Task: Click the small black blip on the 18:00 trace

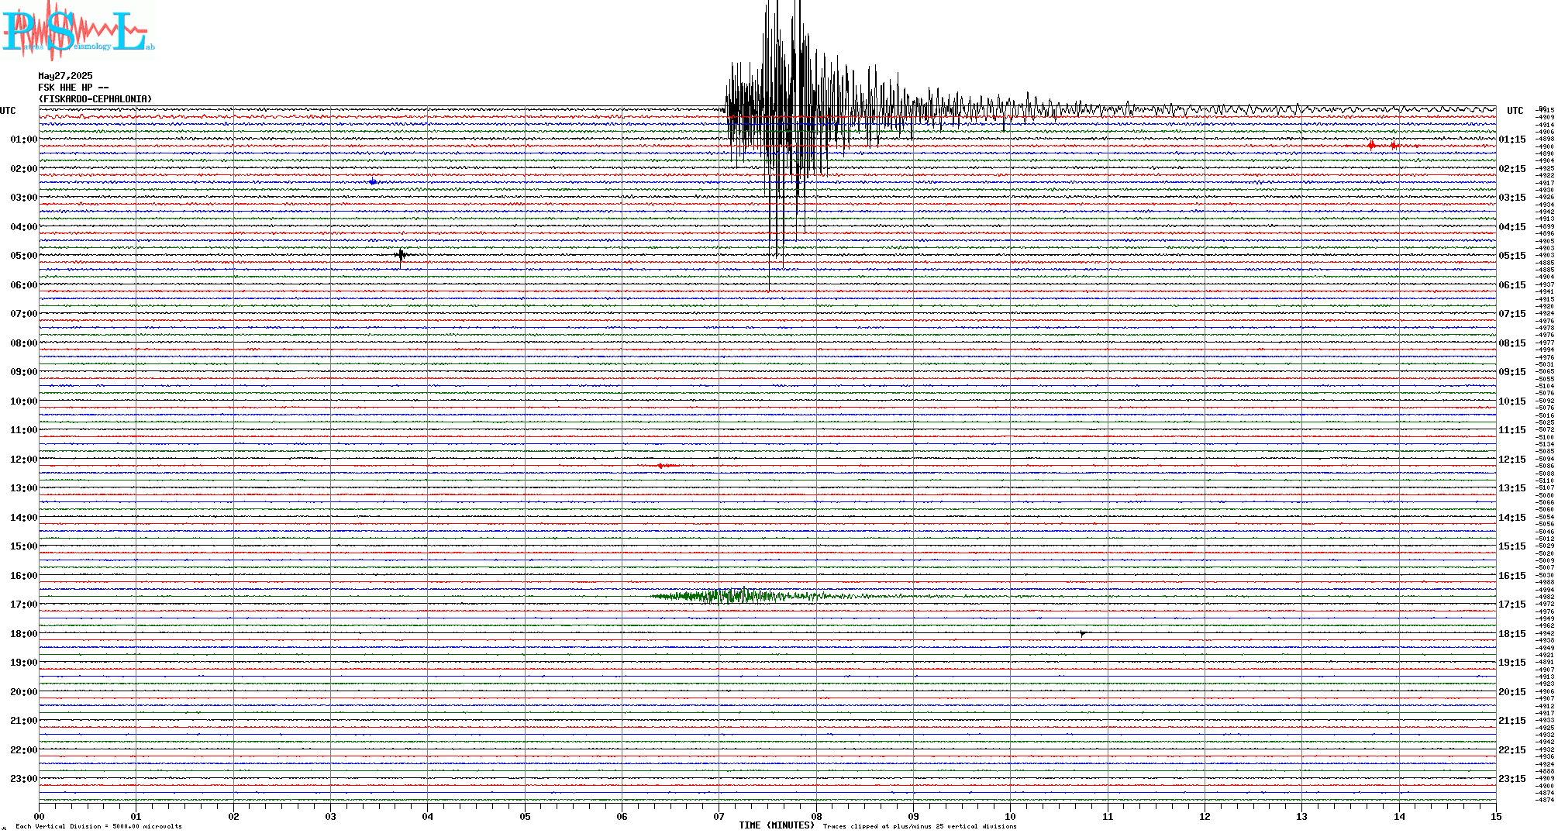Action: pyautogui.click(x=1083, y=634)
